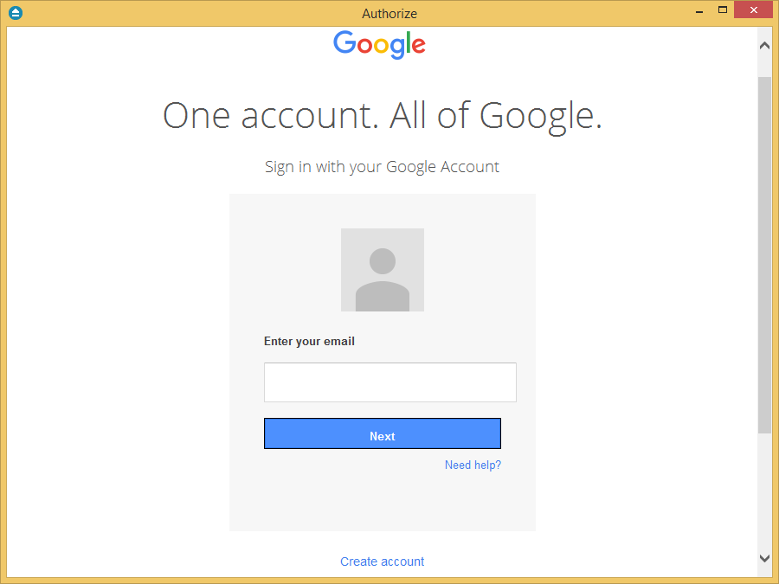Click the green l in the Google logo
Image resolution: width=779 pixels, height=584 pixels.
pos(408,42)
